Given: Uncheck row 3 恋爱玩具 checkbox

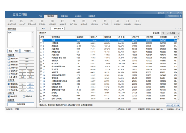Looking at the screenshot, I should [41, 46].
